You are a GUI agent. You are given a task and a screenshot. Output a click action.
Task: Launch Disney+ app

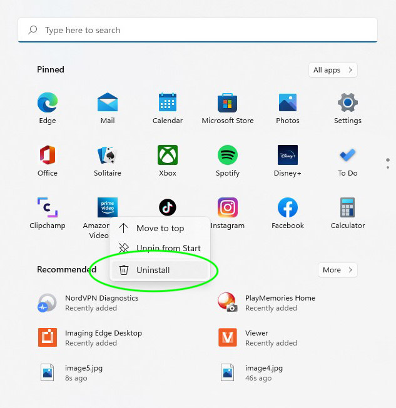coord(287,161)
